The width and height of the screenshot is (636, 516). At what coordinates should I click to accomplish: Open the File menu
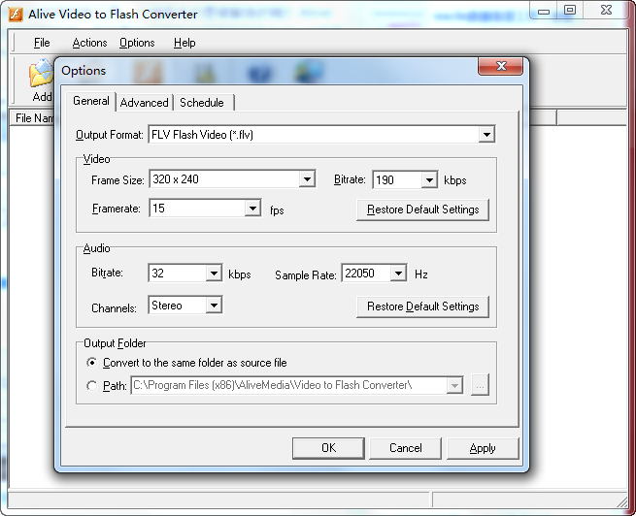click(42, 43)
